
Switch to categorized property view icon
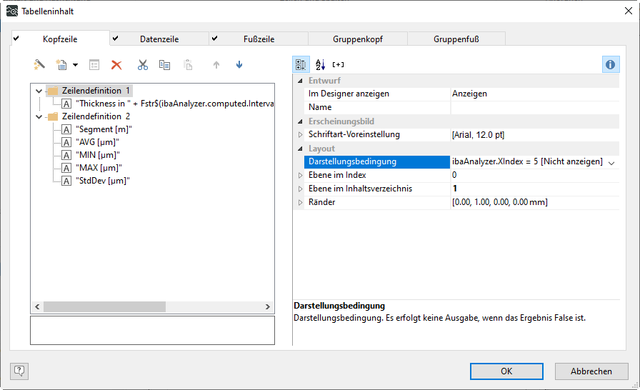pos(301,64)
